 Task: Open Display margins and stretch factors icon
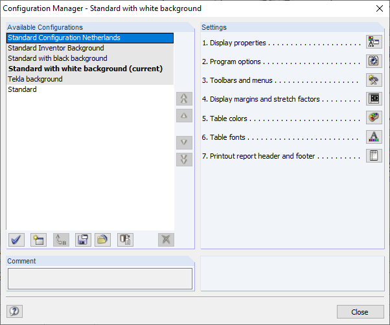tap(374, 98)
